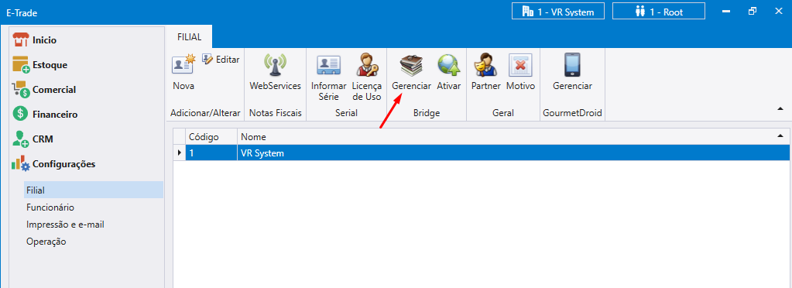
Task: Click the Configurações chart gear icon
Action: pyautogui.click(x=21, y=164)
